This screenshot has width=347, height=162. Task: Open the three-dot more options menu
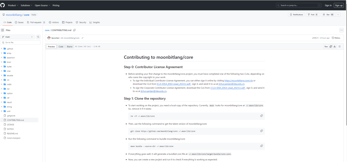pyautogui.click(x=342, y=30)
